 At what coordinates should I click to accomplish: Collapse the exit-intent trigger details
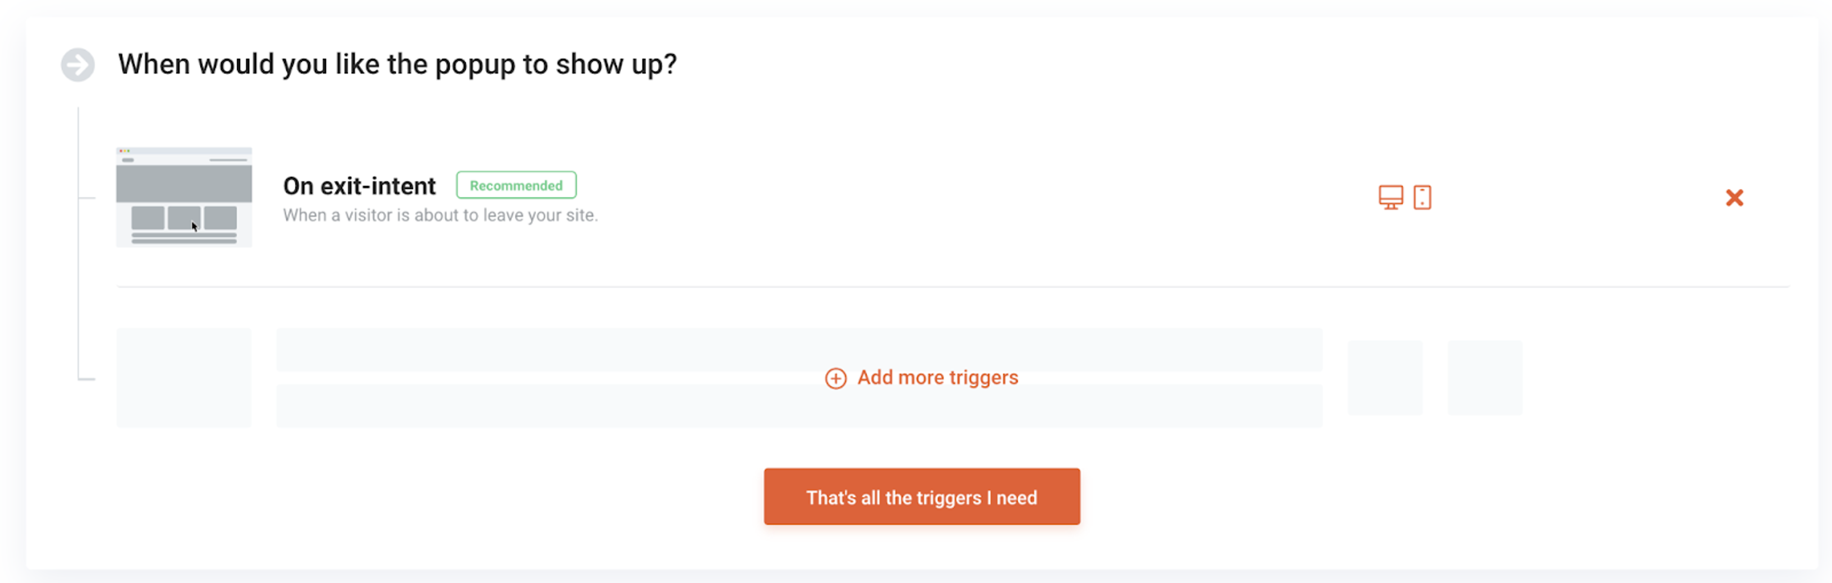coord(359,186)
